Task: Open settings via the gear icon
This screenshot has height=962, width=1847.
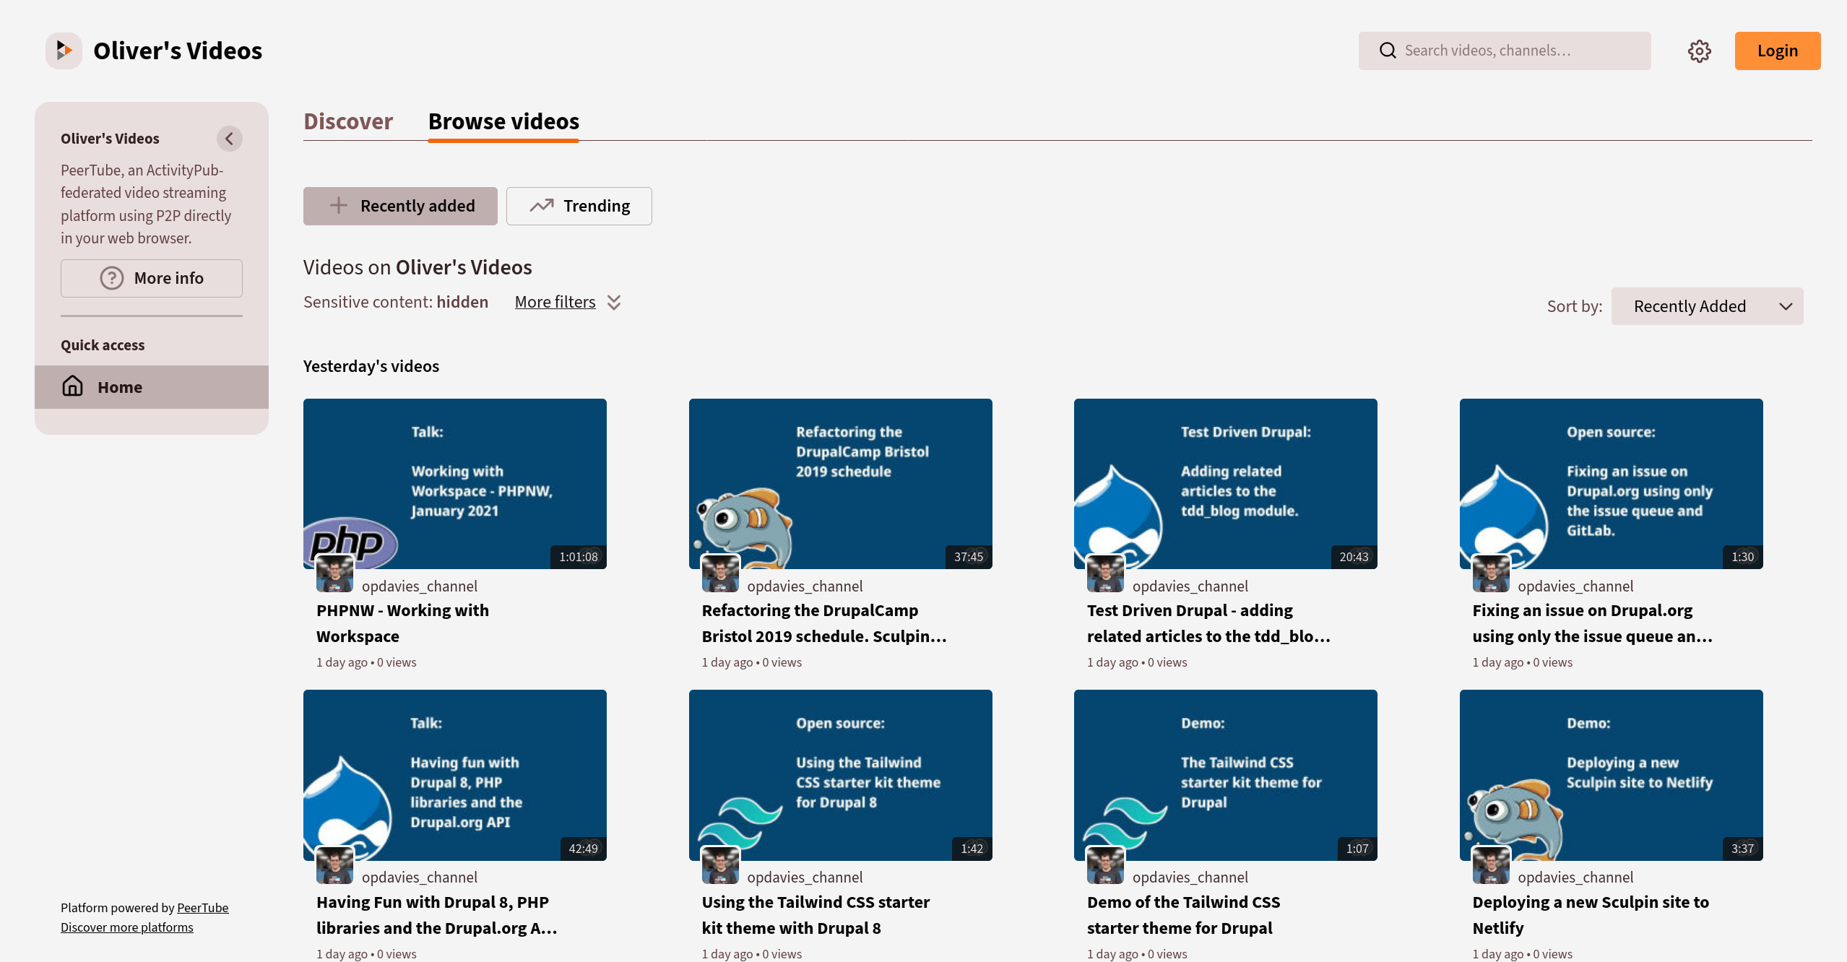Action: pyautogui.click(x=1699, y=51)
